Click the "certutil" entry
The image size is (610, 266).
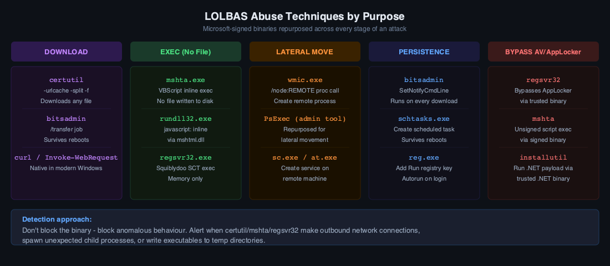66,80
